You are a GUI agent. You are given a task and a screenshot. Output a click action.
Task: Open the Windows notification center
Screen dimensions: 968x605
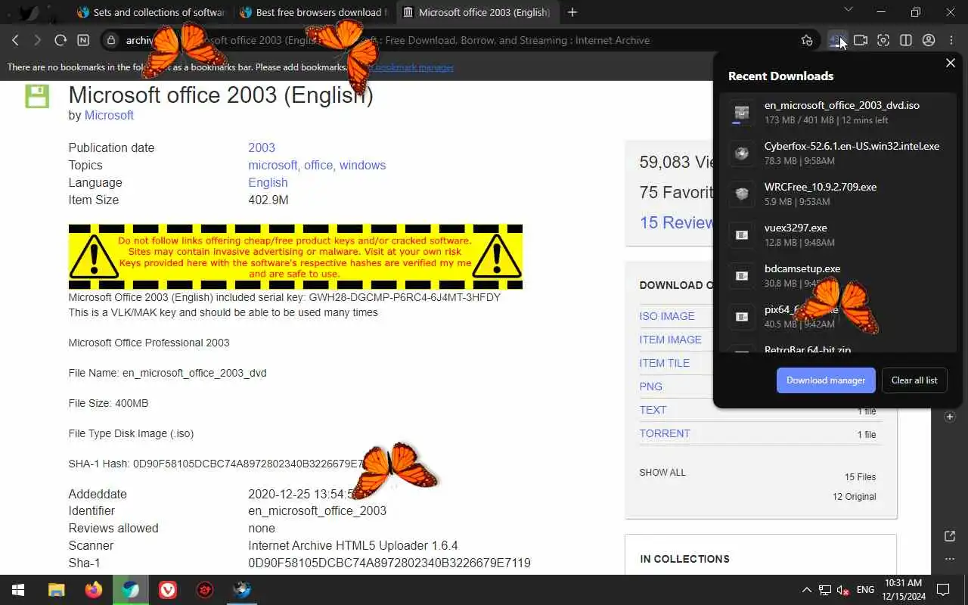pyautogui.click(x=943, y=590)
